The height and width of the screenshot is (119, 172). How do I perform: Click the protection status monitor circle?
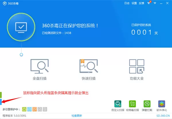[21, 27]
